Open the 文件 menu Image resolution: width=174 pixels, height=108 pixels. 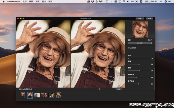25,2
